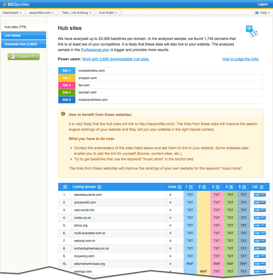
Task: Click the SEOprofiler logo icon
Action: pos(5,4)
